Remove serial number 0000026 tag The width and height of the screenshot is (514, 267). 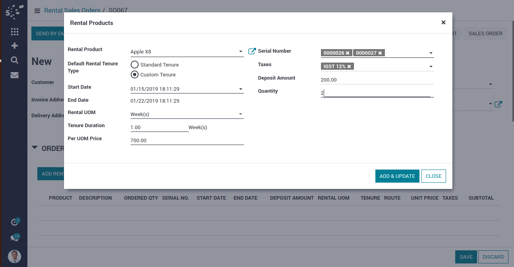[348, 53]
